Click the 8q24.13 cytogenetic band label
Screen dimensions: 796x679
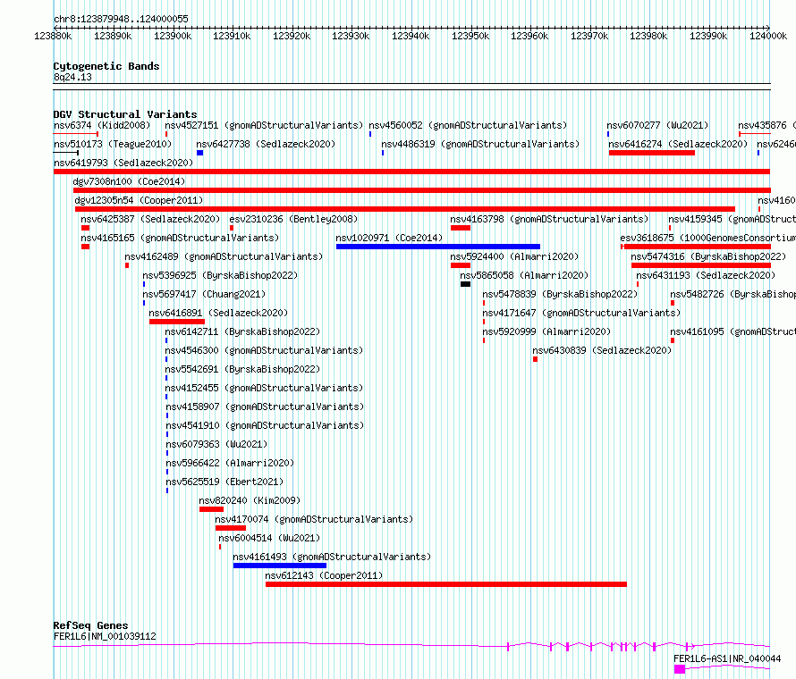72,77
